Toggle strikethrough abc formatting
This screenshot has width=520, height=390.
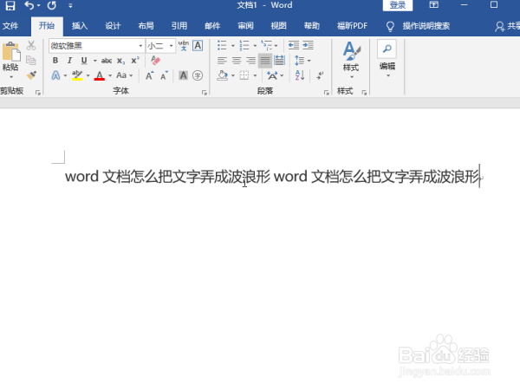click(x=107, y=61)
